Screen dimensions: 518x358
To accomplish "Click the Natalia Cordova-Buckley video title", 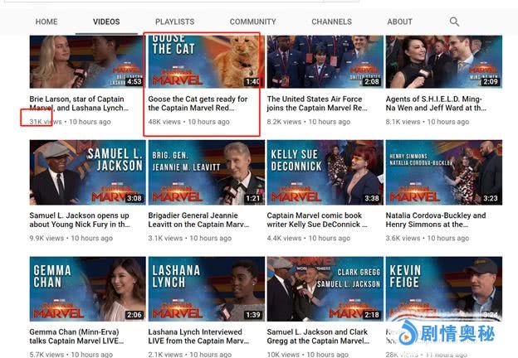I will [435, 220].
